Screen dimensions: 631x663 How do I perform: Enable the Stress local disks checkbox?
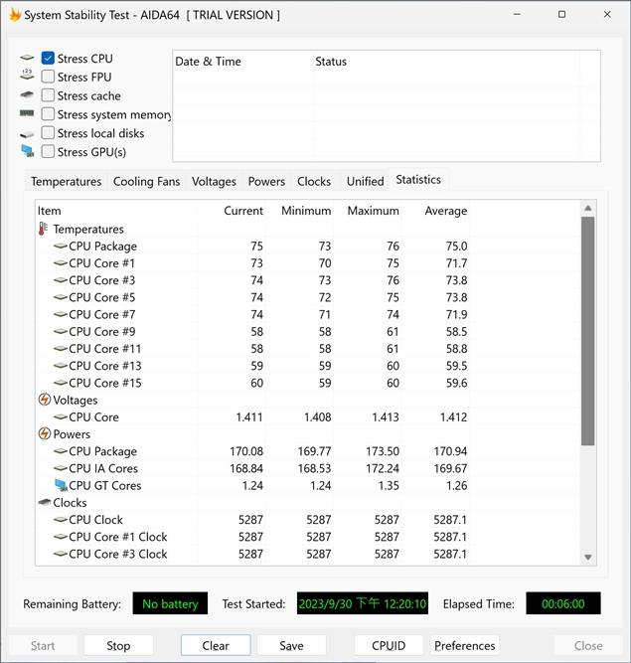pyautogui.click(x=48, y=133)
